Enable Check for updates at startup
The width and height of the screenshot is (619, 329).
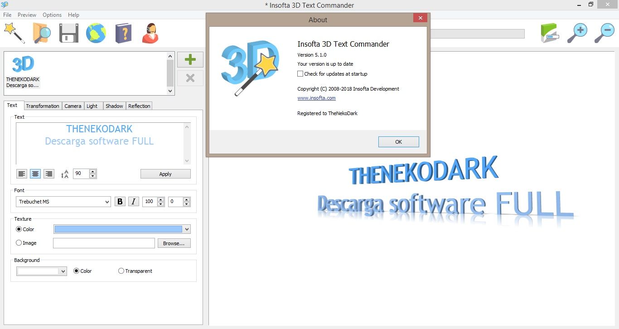tap(300, 74)
